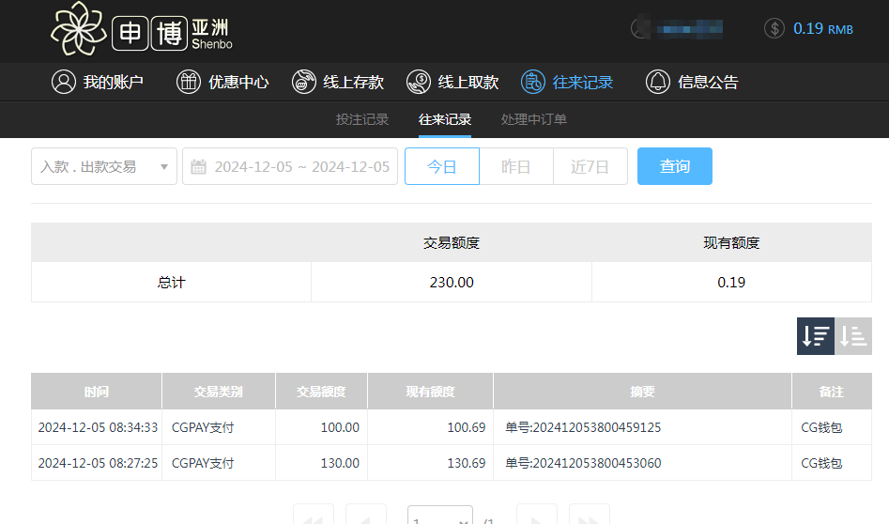Open the 入款.出款交易 transaction type dropdown

(x=104, y=166)
